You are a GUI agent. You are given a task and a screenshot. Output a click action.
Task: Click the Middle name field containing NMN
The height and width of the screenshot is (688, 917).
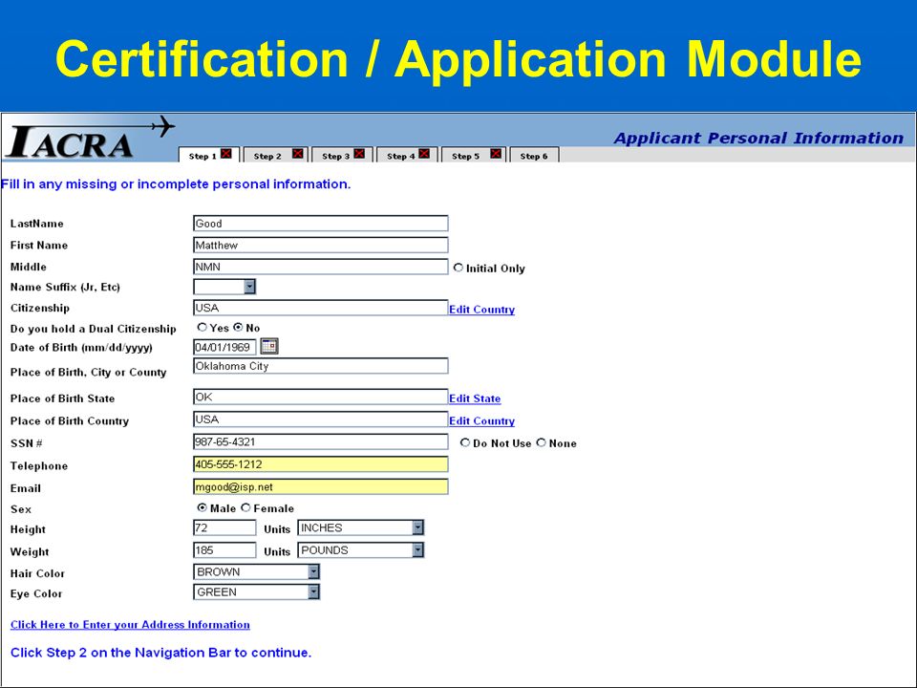click(x=321, y=267)
